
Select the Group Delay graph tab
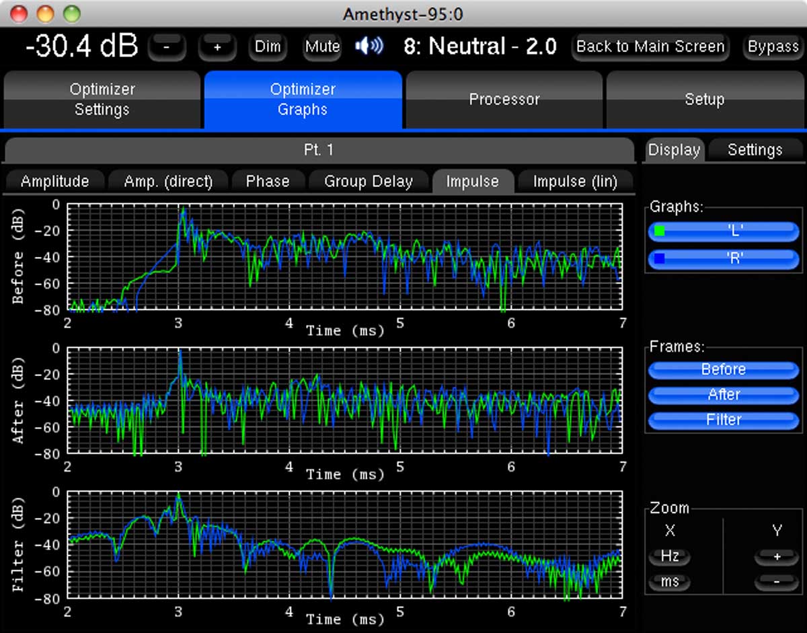pos(368,182)
